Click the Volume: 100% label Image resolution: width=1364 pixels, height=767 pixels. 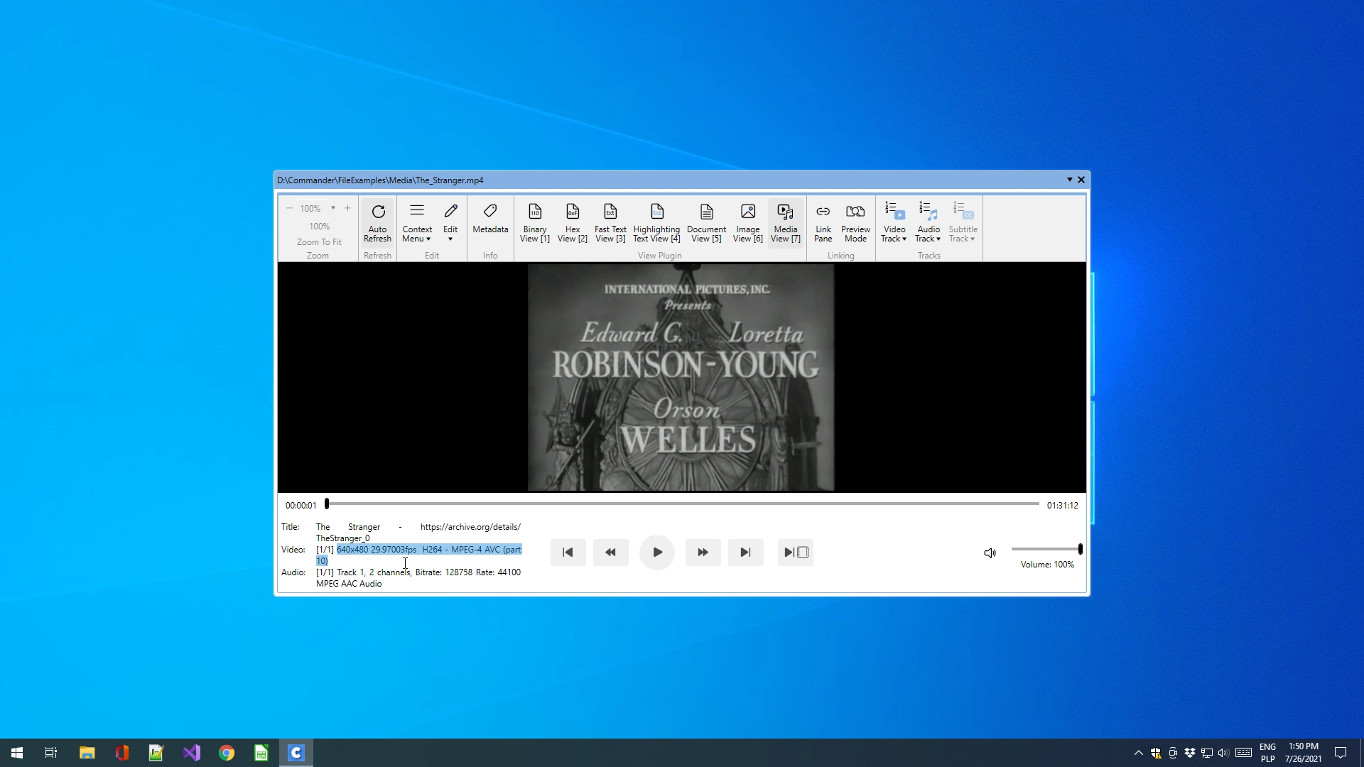click(x=1047, y=565)
